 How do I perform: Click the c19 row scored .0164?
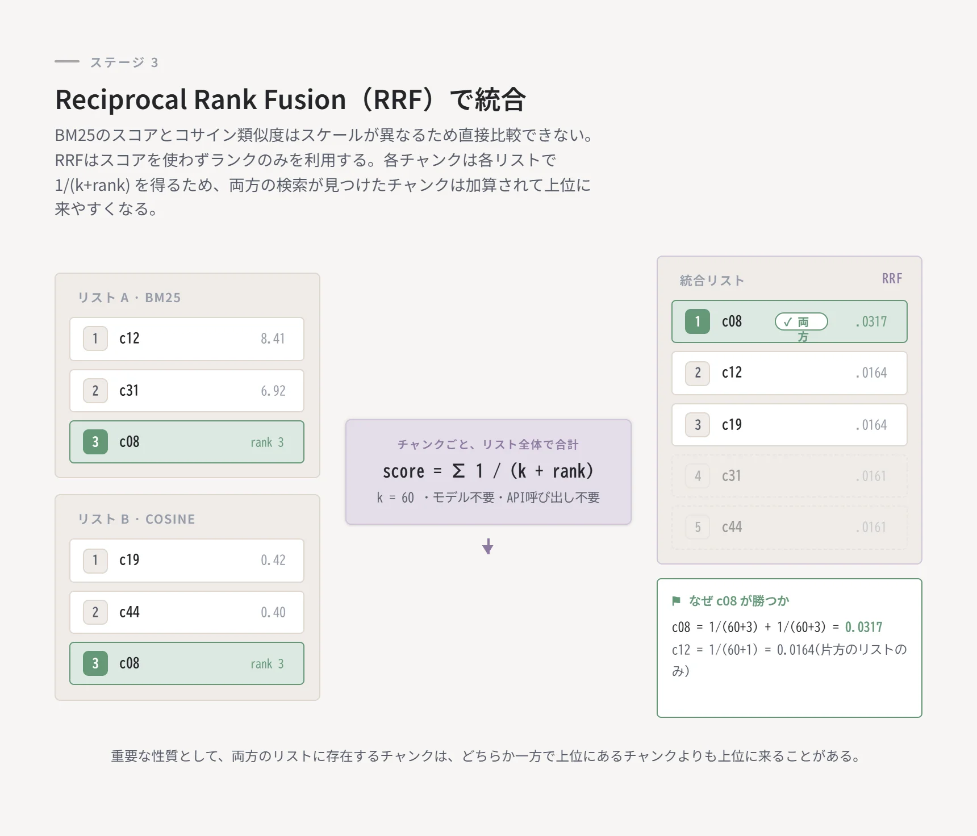(790, 425)
